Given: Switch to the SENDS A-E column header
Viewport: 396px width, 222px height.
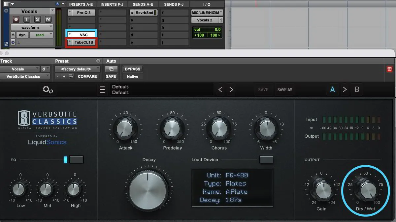Looking at the screenshot, I should pyautogui.click(x=143, y=4).
